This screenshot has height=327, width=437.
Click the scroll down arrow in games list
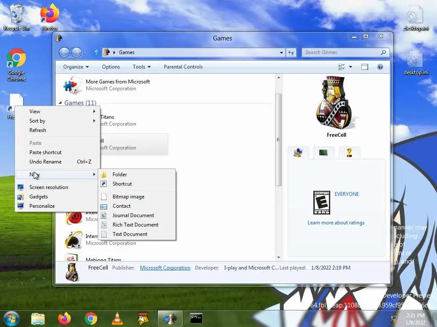point(278,258)
